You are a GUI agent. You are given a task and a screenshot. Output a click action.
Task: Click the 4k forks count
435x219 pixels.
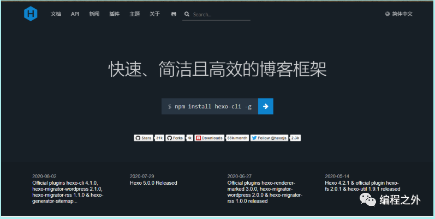tap(189, 138)
